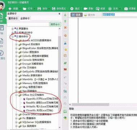Open the highlighted combo box above the editor
This screenshot has height=130, width=137.
pos(120,15)
